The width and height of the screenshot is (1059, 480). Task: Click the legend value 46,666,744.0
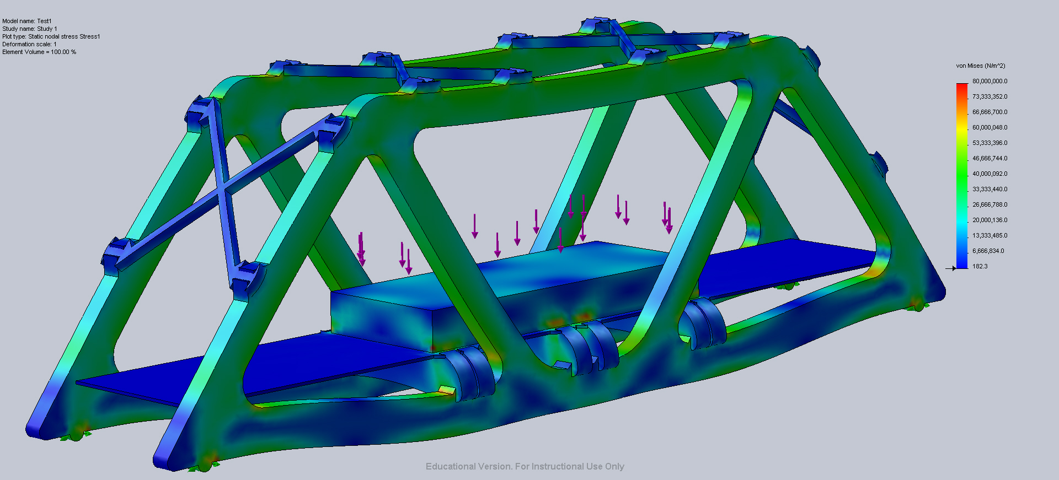click(x=990, y=158)
